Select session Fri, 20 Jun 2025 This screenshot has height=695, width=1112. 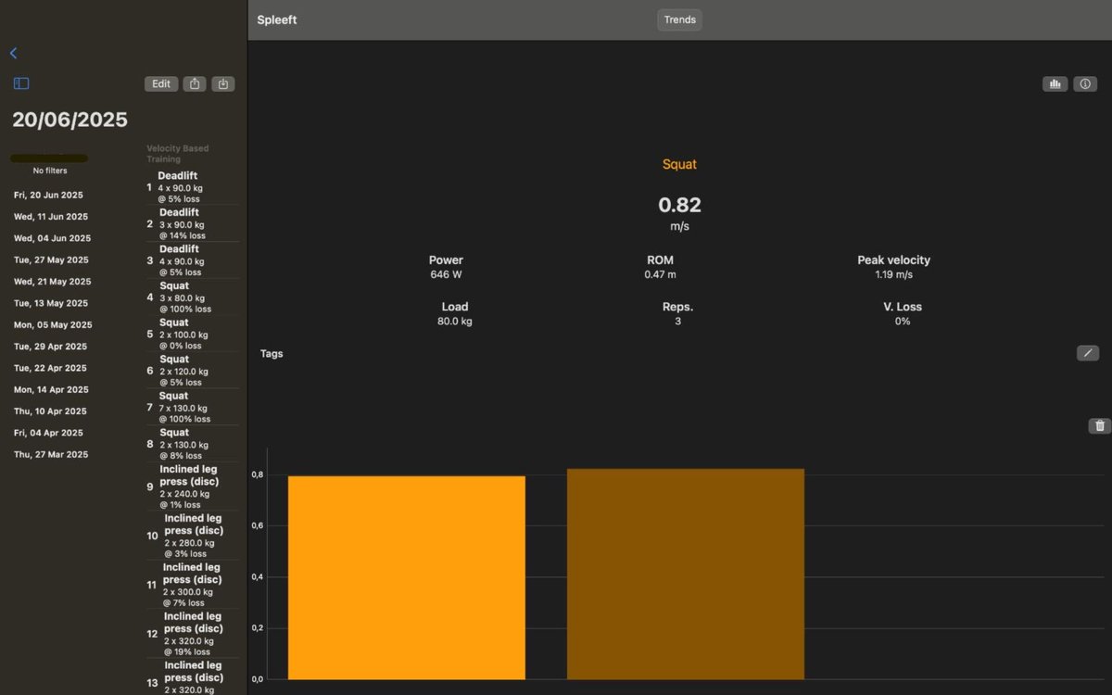click(x=48, y=195)
